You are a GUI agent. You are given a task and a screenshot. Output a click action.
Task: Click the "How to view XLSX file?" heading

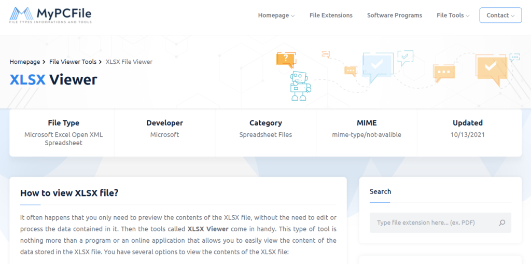pyautogui.click(x=69, y=193)
